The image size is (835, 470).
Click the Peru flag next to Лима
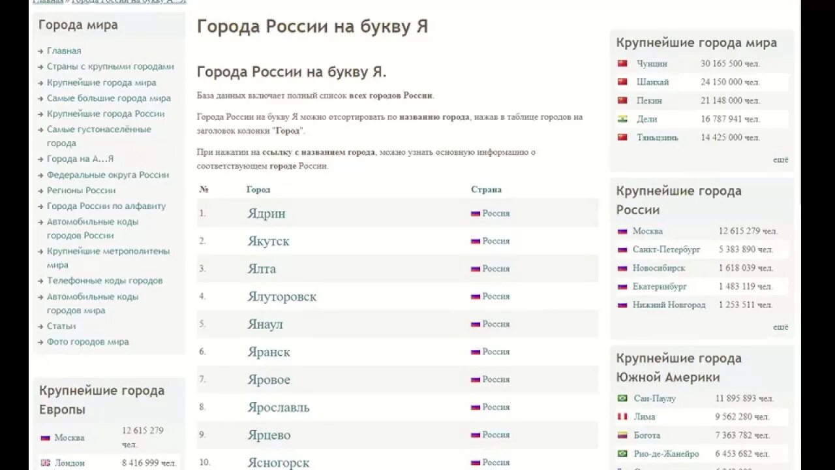point(622,416)
